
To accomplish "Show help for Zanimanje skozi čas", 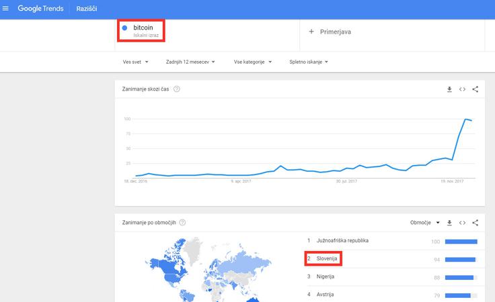I will click(177, 89).
